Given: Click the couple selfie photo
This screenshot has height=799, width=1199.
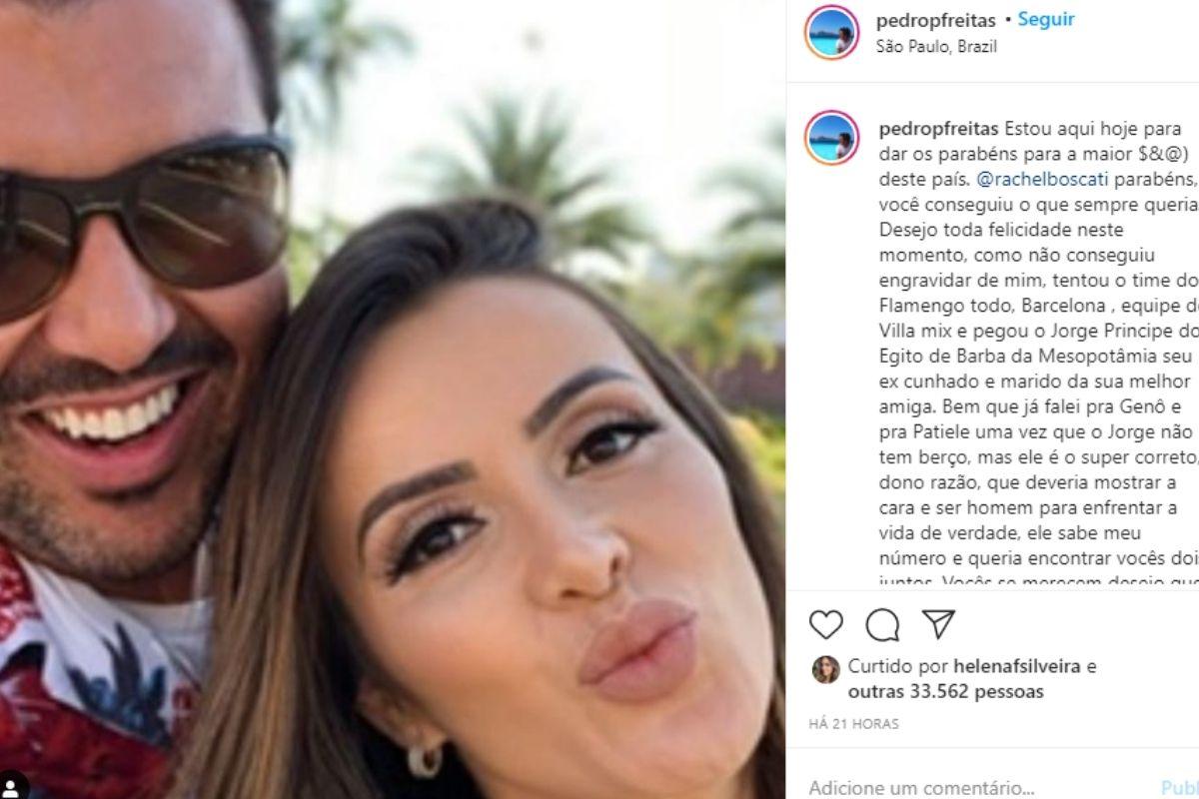Looking at the screenshot, I should [392, 399].
